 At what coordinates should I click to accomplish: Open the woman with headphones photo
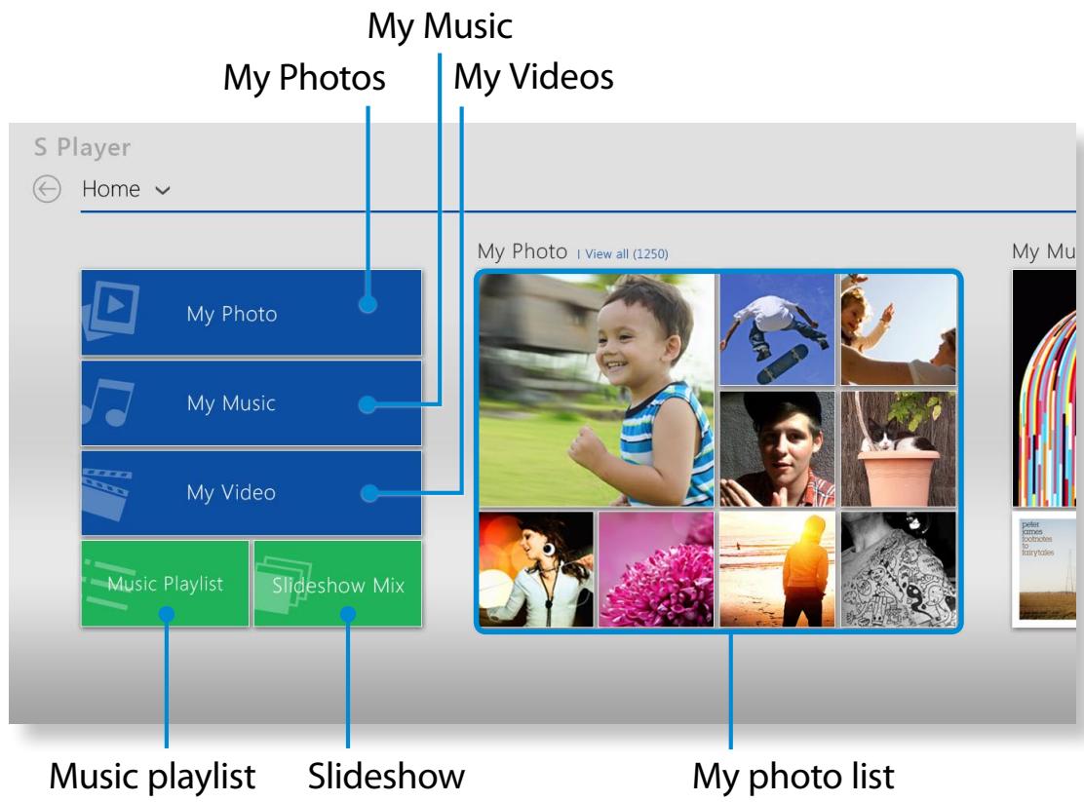536,569
